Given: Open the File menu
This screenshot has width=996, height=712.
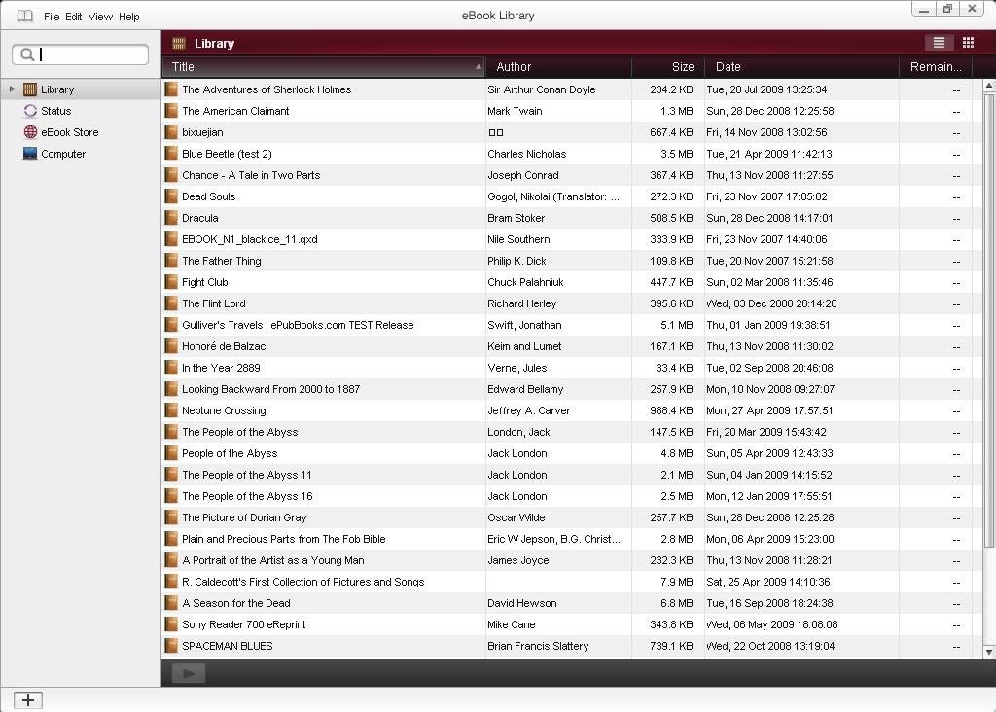Looking at the screenshot, I should 52,17.
